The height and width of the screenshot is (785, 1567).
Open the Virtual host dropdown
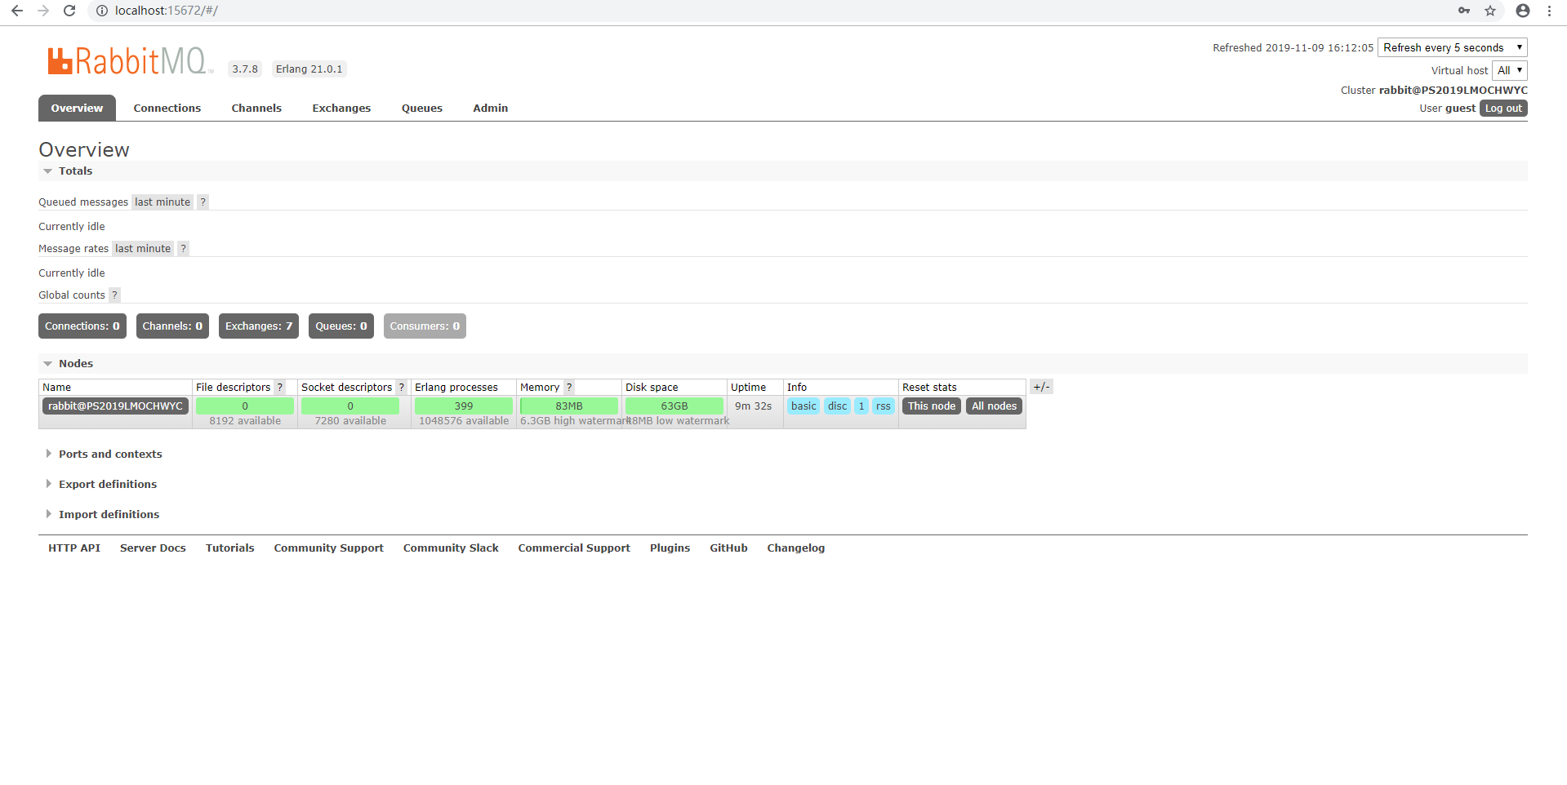click(x=1509, y=70)
